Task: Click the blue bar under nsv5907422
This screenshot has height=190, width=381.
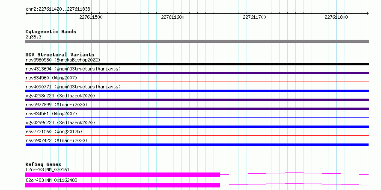Action: pos(197,145)
